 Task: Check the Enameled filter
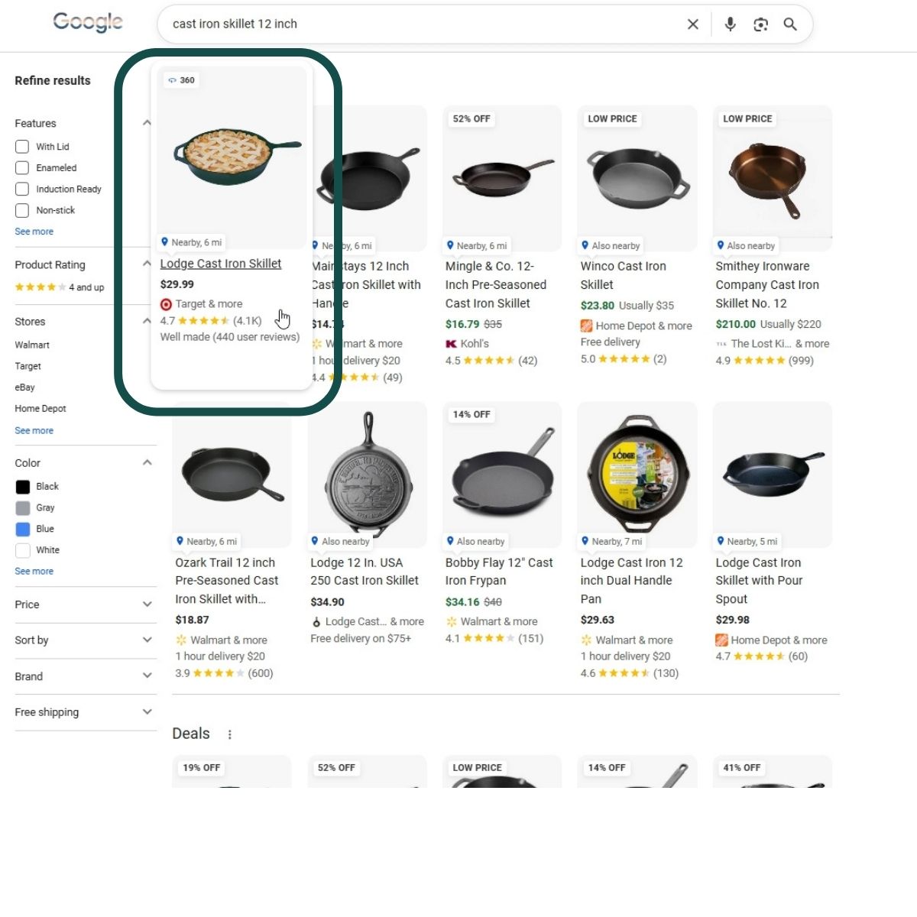pyautogui.click(x=22, y=168)
